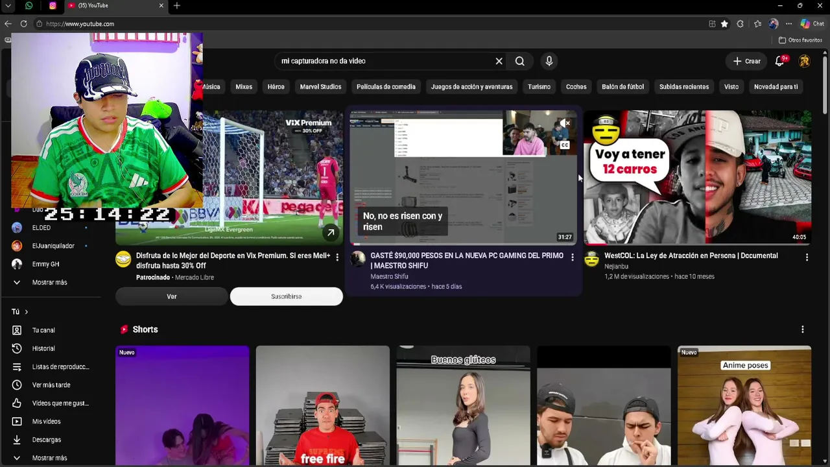Select the Novedad para ti chip
Screen dimensions: 830x467
[x=776, y=87]
